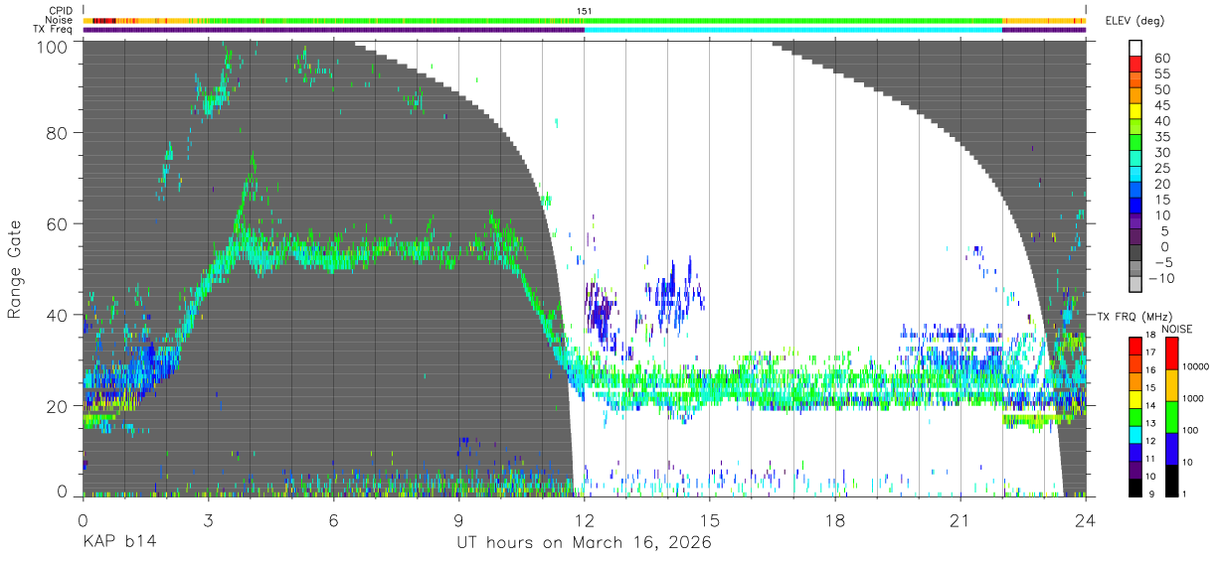Pick the black bottom segment of TX FRQ colorbar
This screenshot has width=1221, height=563.
[1134, 486]
